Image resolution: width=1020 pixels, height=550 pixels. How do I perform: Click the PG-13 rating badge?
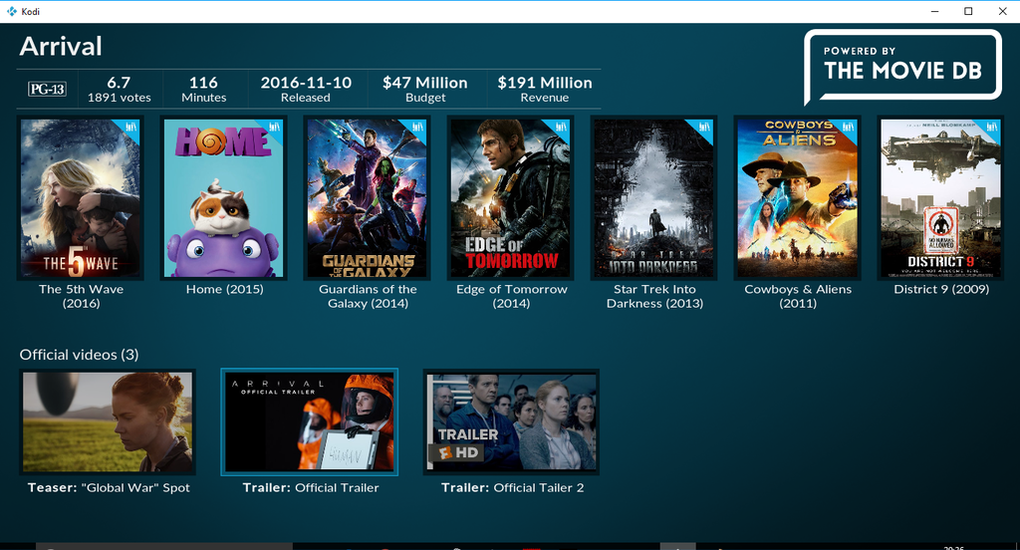pos(47,90)
